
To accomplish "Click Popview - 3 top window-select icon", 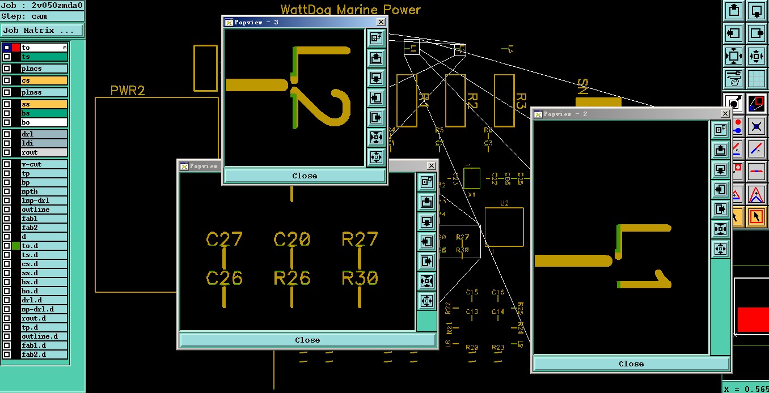I will (x=376, y=38).
